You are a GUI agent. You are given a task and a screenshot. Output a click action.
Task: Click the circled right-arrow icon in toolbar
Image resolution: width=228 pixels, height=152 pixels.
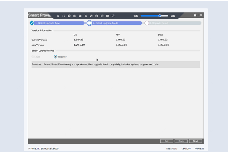[x=97, y=16]
